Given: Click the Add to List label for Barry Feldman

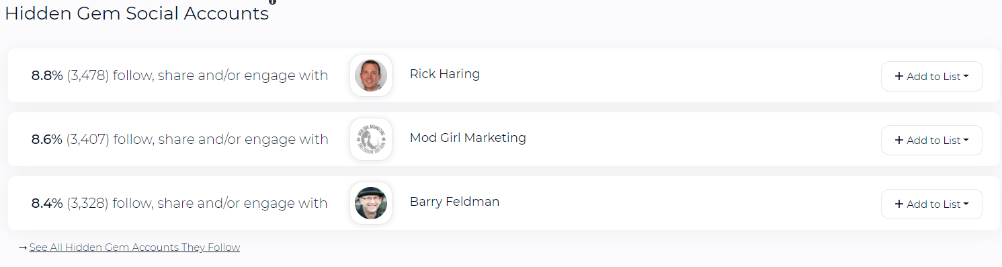Looking at the screenshot, I should click(934, 204).
